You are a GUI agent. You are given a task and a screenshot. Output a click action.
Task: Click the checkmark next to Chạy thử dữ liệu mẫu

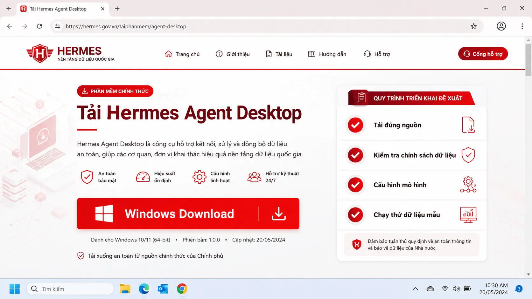pyautogui.click(x=355, y=215)
